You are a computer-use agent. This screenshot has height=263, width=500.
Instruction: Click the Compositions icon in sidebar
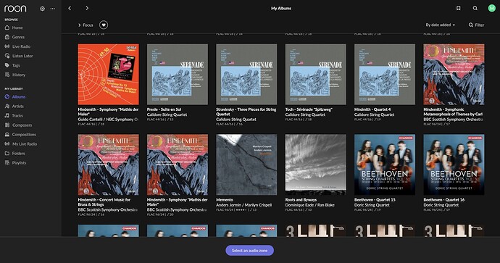coord(7,134)
